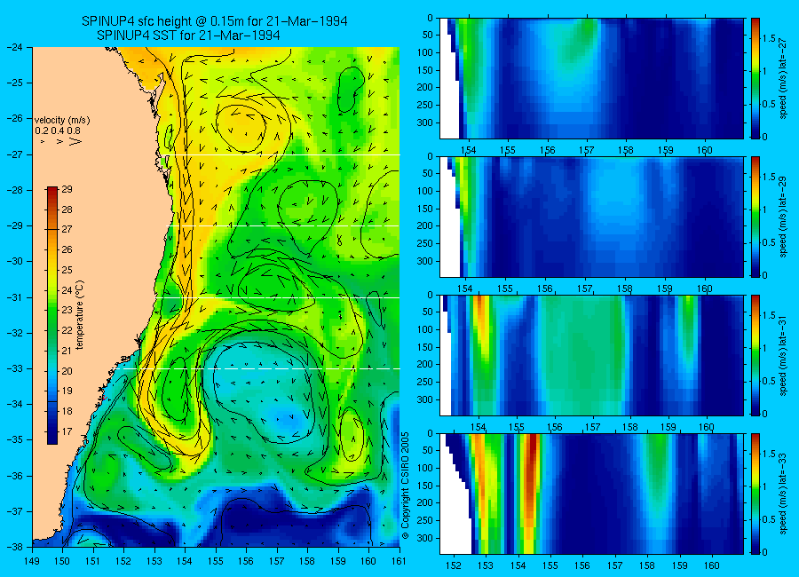Screen dimensions: 799x577
Task: Click the white transect line at latitude -27
Action: point(280,154)
